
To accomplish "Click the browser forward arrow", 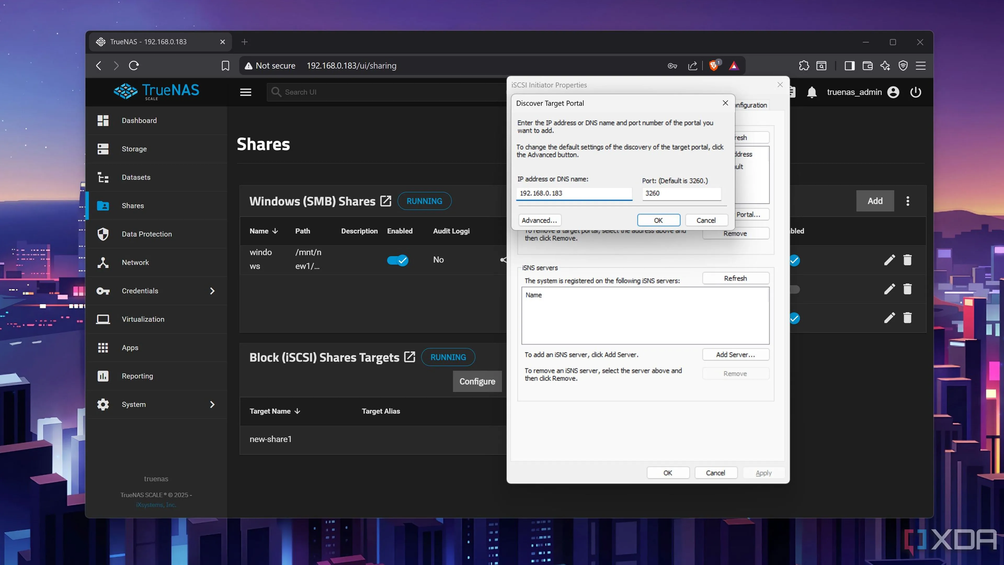I will tap(116, 65).
